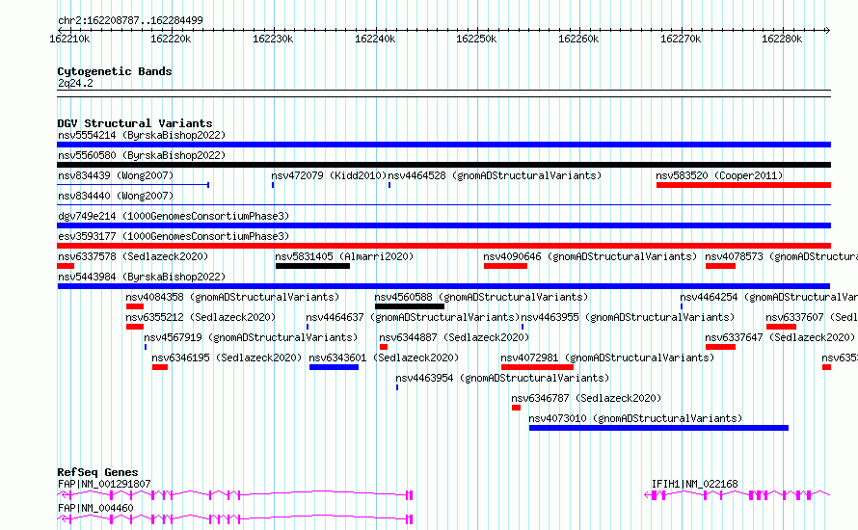This screenshot has width=858, height=530.
Task: Click the red bar under nsv6337607
Action: [781, 327]
